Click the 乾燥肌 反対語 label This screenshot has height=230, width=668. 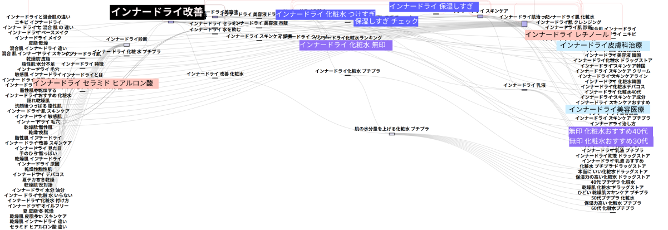(x=38, y=185)
